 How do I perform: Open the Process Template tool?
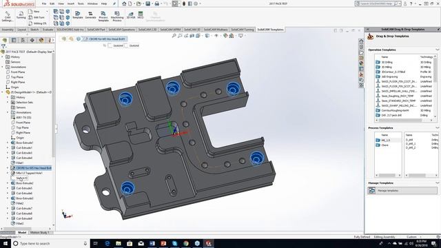pos(103,17)
